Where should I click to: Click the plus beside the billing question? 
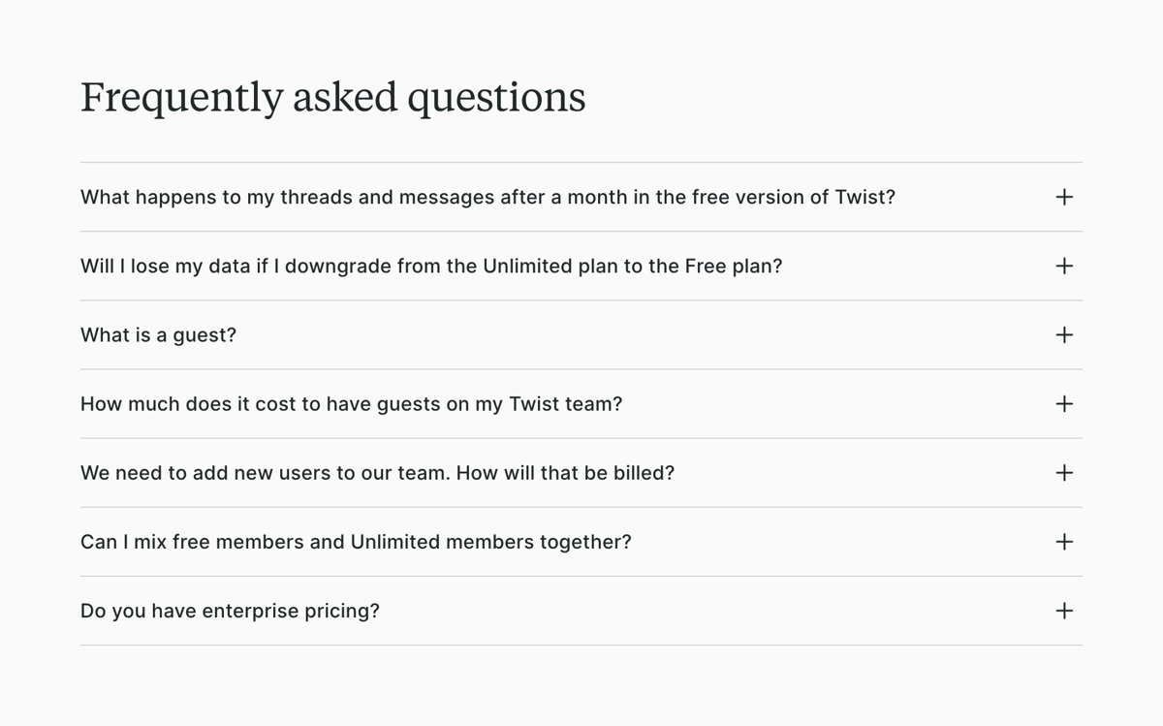click(x=1064, y=473)
